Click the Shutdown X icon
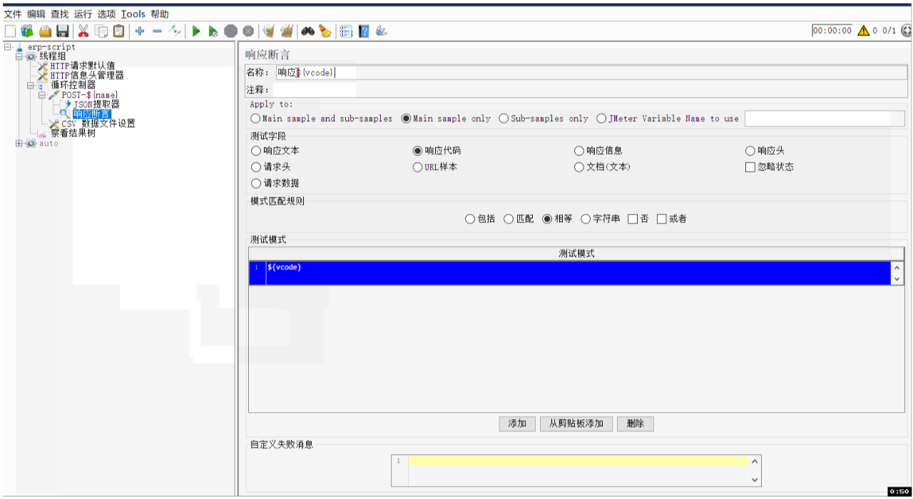This screenshot has width=913, height=499. 248,31
